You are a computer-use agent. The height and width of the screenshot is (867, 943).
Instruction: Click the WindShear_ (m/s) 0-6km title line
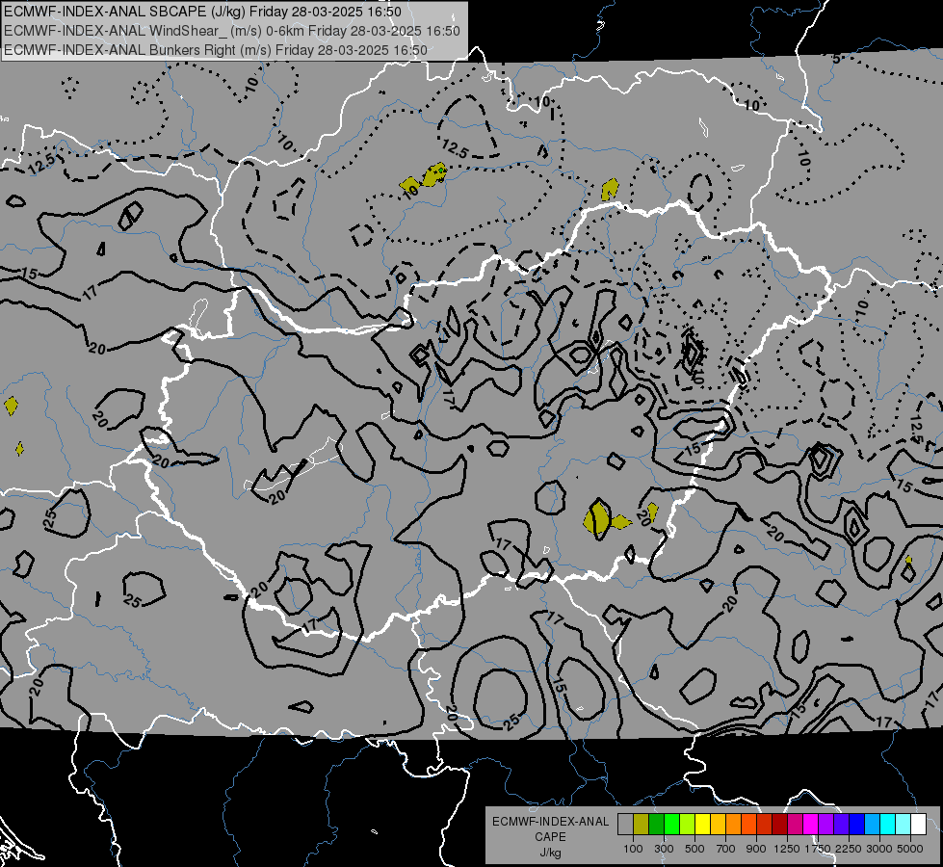coord(231,31)
